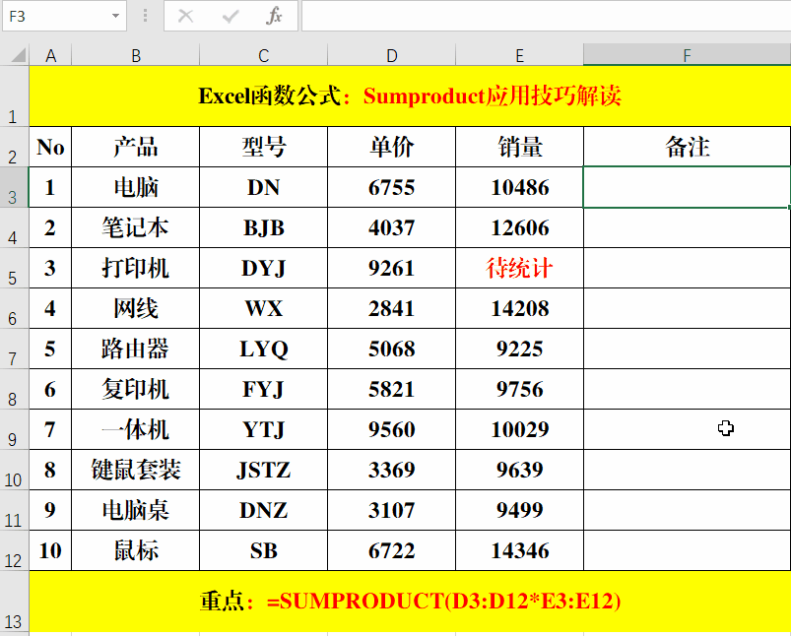
Task: Click the SB model cell
Action: [x=263, y=550]
